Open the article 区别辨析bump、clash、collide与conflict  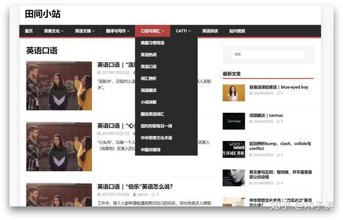280,146
